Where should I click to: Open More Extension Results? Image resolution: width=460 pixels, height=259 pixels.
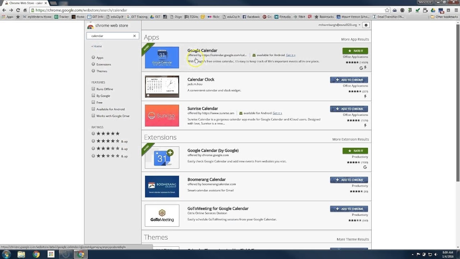(351, 139)
